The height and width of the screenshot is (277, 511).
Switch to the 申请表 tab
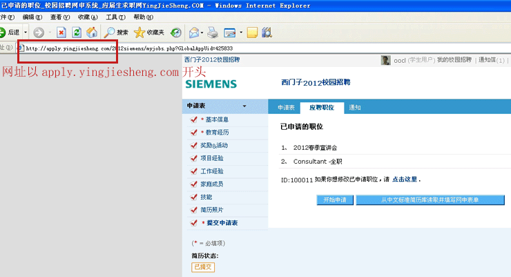coord(286,108)
